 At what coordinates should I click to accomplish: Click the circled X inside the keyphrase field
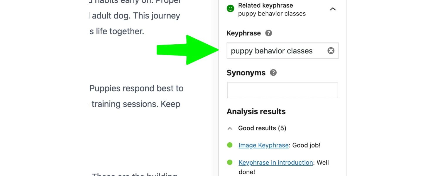click(x=331, y=50)
